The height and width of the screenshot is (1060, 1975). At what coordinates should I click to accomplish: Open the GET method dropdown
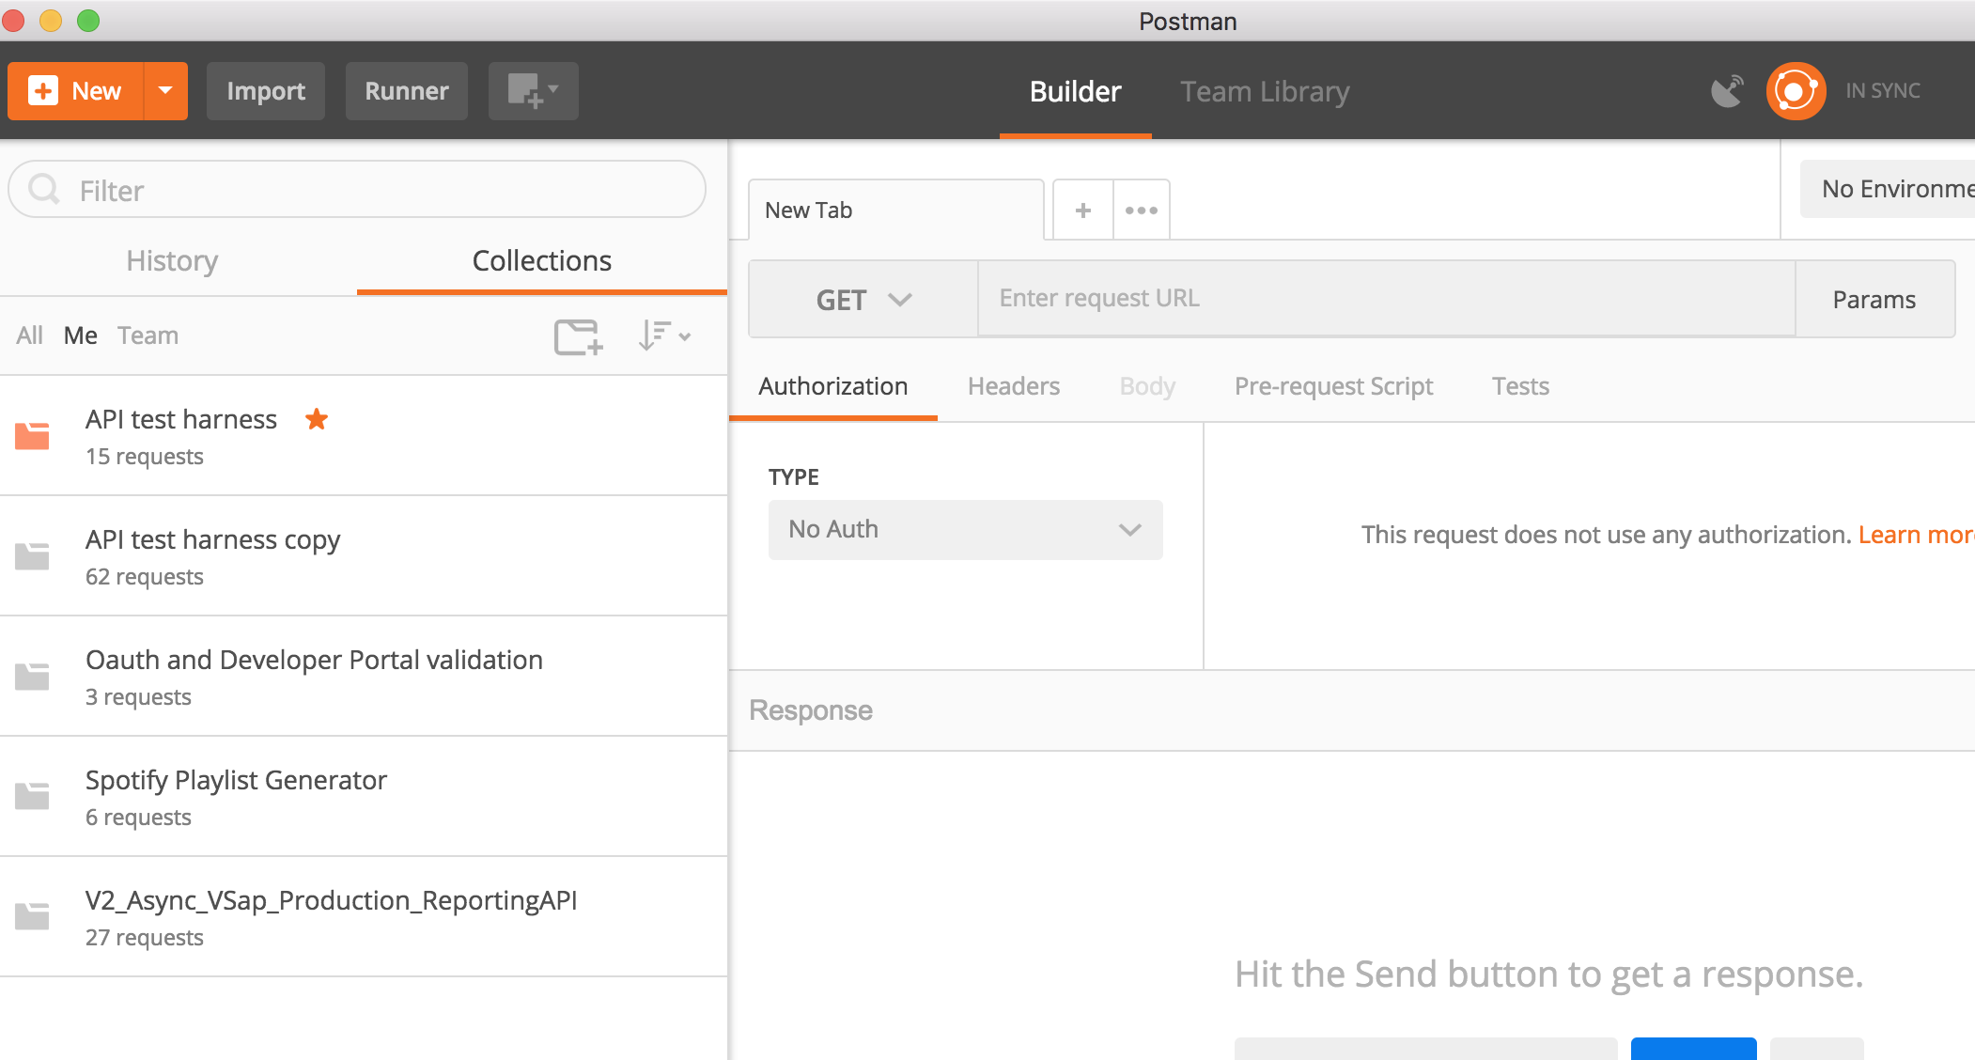click(862, 299)
